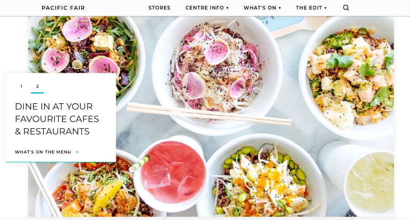Expand the What's On menu arrow
The height and width of the screenshot is (220, 410).
coord(280,8)
